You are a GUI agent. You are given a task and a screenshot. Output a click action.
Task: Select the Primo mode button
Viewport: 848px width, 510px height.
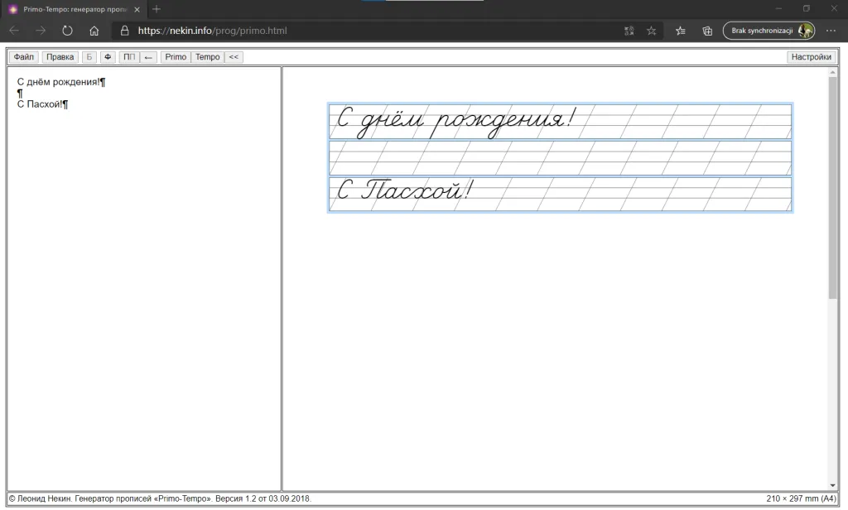click(176, 57)
